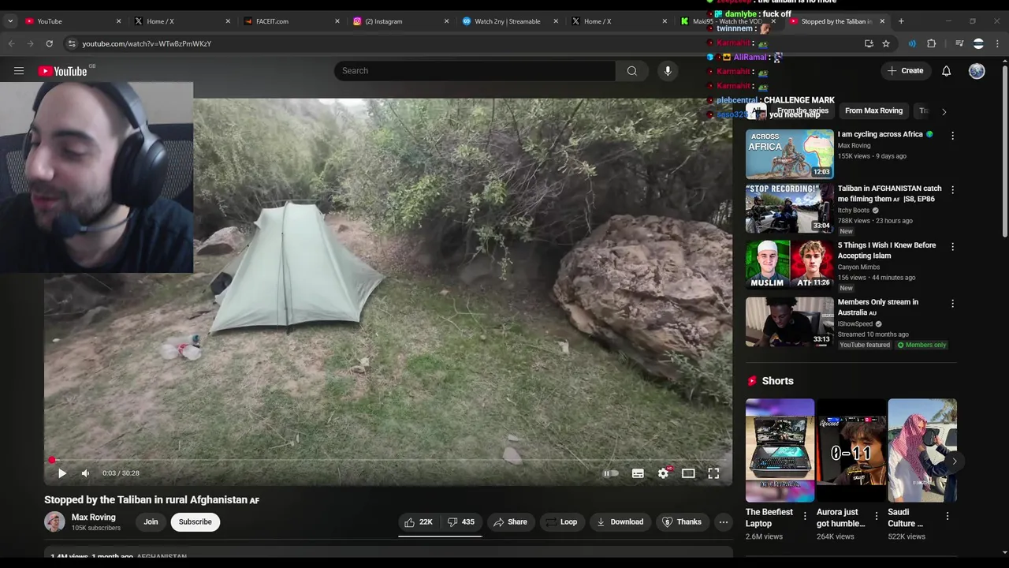Open '5 Things I Wish I Knew' thumbnail
Screen dimensions: 1009x568
pos(789,265)
